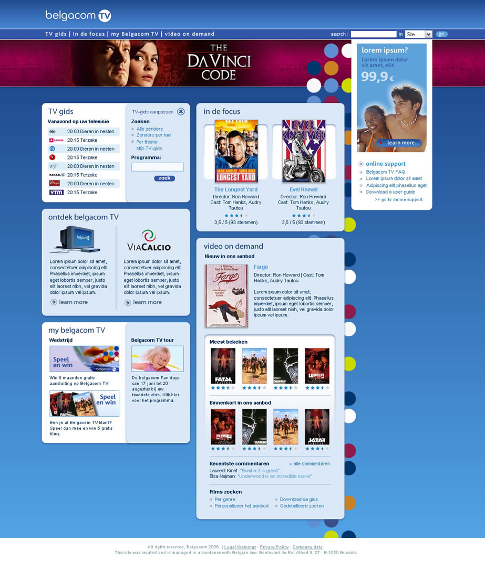Viewport: 485px width, 561px height.
Task: Open 'video on demand' in navigation bar
Action: 189,34
